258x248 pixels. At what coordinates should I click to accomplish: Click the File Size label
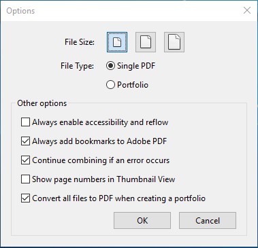point(80,42)
